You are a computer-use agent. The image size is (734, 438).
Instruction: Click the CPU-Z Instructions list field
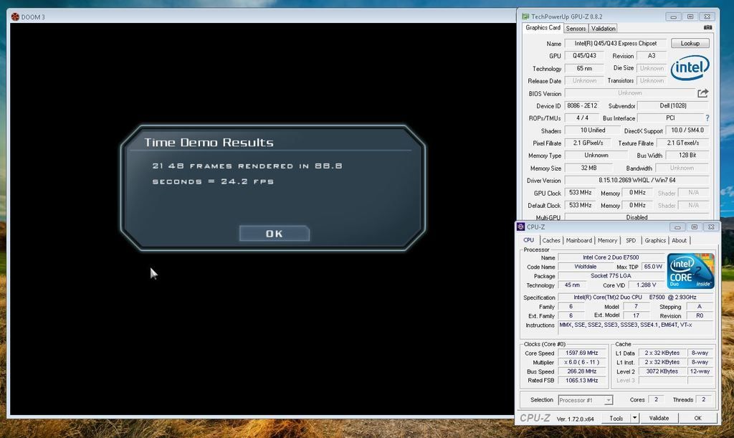pyautogui.click(x=635, y=327)
